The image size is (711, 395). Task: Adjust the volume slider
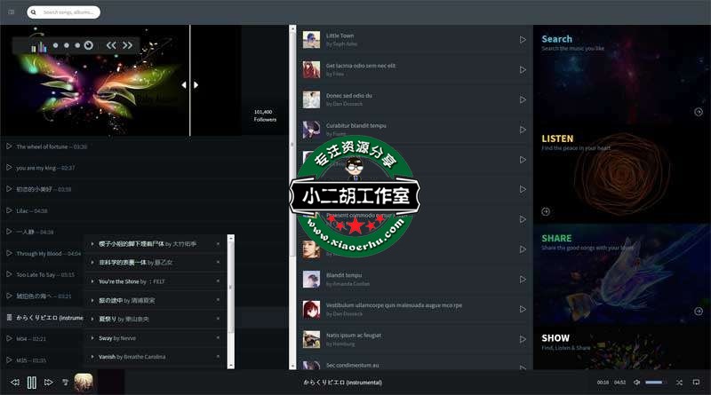pos(656,383)
